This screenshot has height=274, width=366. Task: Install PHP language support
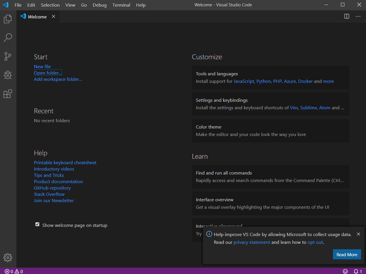click(277, 81)
